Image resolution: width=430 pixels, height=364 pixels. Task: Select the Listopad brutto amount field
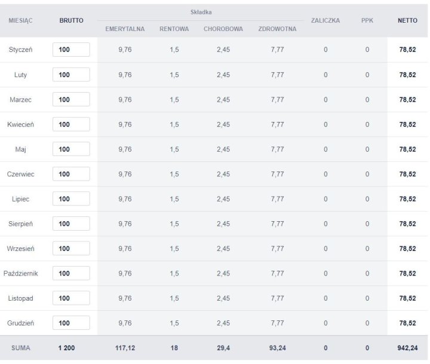click(71, 298)
